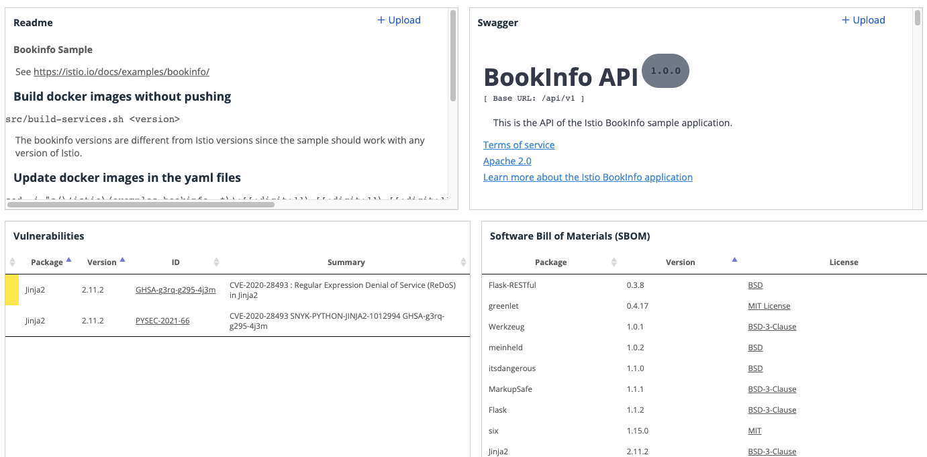Image resolution: width=927 pixels, height=457 pixels.
Task: Open the MIT License link for greenlet
Action: coord(769,306)
